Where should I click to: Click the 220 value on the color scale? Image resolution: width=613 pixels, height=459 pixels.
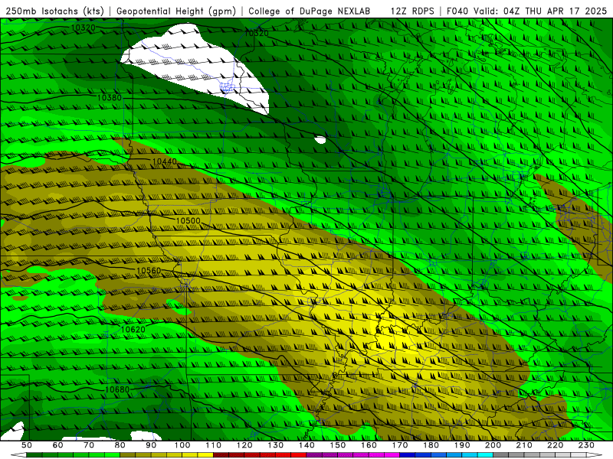point(555,445)
